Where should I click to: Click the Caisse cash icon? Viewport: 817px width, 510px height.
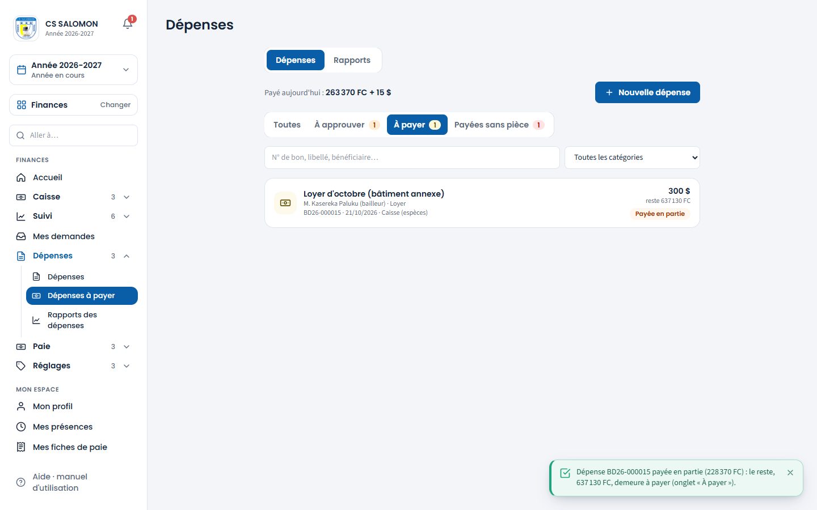coord(21,197)
